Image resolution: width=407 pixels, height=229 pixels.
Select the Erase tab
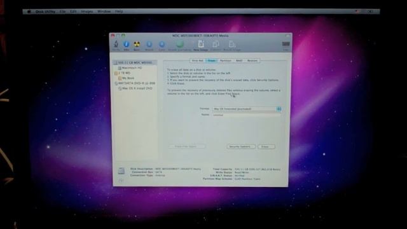211,60
